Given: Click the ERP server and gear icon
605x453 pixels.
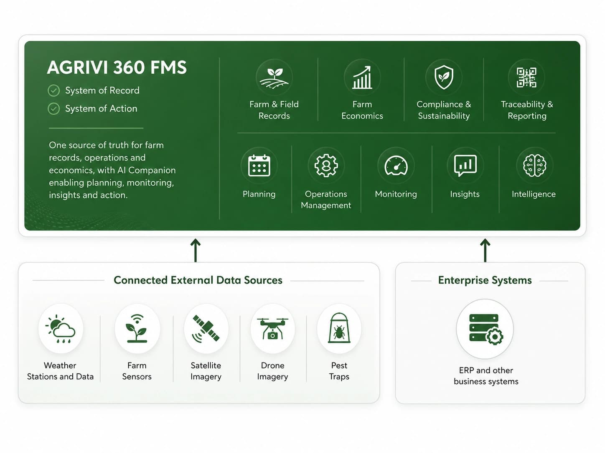Looking at the screenshot, I should click(485, 329).
